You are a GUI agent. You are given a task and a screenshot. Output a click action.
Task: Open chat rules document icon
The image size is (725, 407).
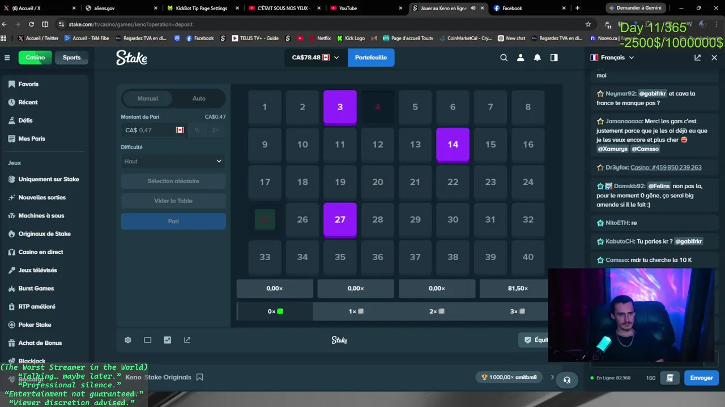pos(669,378)
